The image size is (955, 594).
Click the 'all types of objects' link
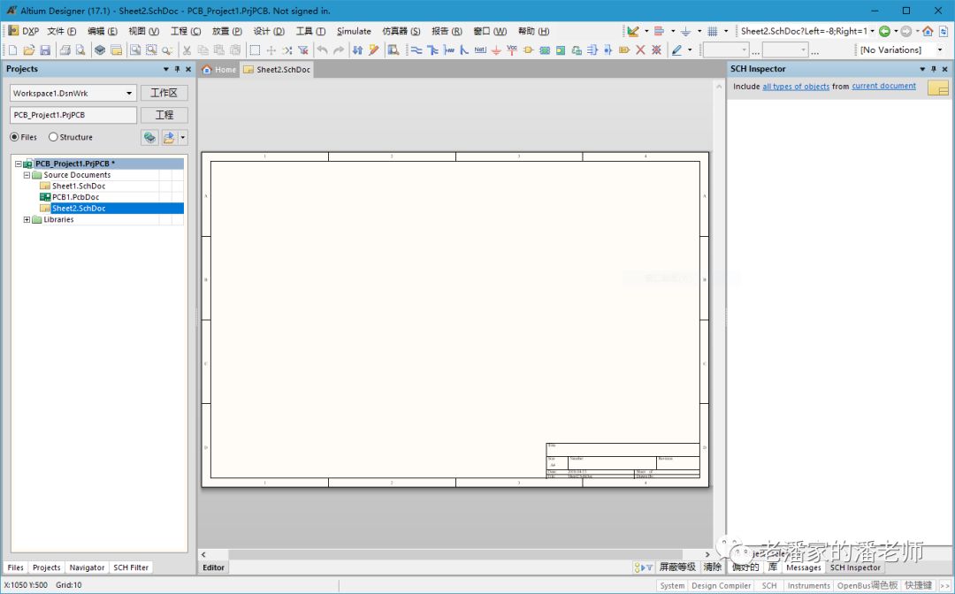796,87
